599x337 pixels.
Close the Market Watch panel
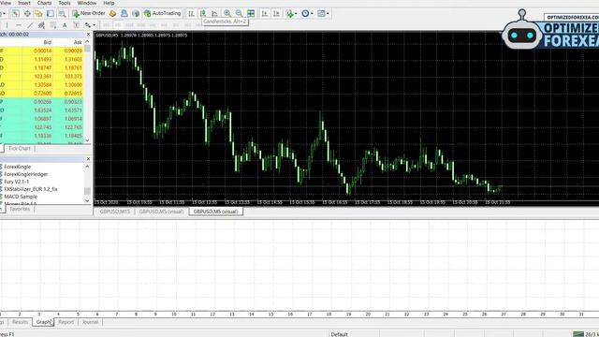pos(88,35)
